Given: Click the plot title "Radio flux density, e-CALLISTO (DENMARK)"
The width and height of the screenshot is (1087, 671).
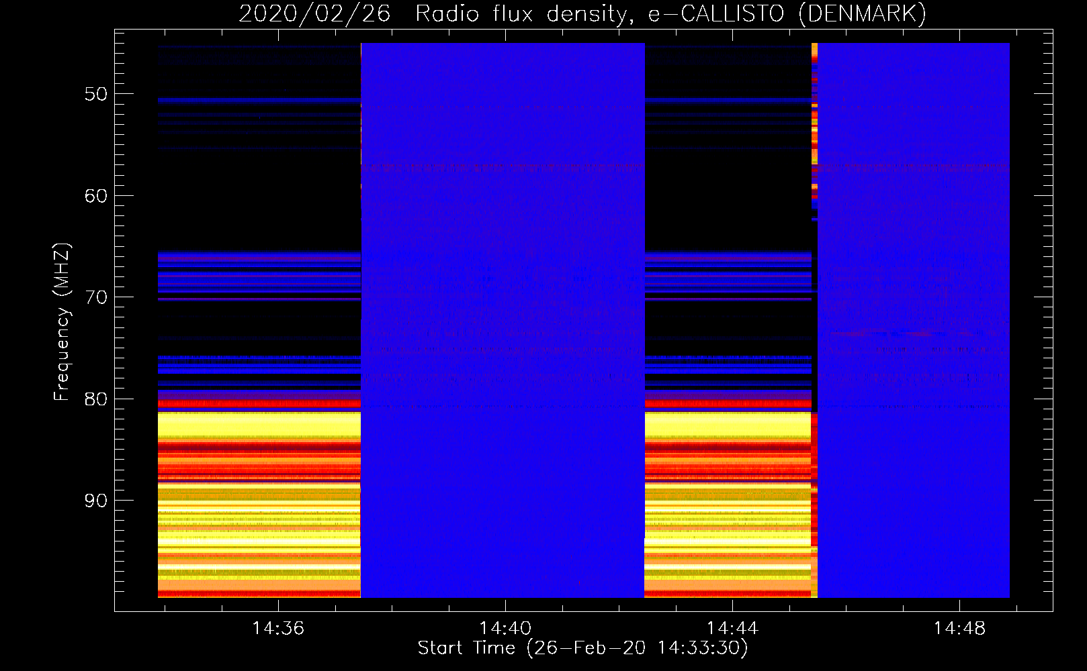Looking at the screenshot, I should click(x=670, y=13).
